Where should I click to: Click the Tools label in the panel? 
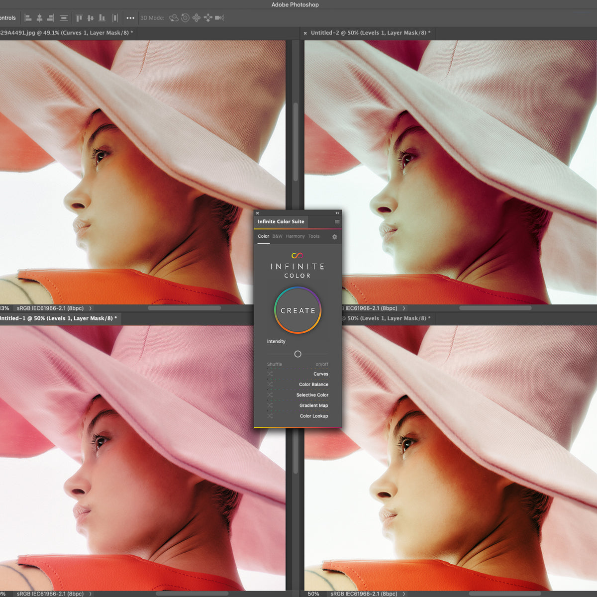point(314,236)
